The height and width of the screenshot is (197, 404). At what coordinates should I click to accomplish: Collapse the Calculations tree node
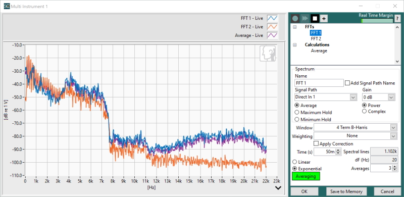295,45
